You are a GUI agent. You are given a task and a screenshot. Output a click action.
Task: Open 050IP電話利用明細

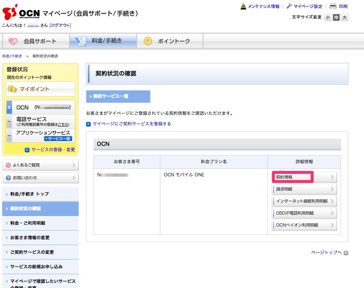(304, 213)
